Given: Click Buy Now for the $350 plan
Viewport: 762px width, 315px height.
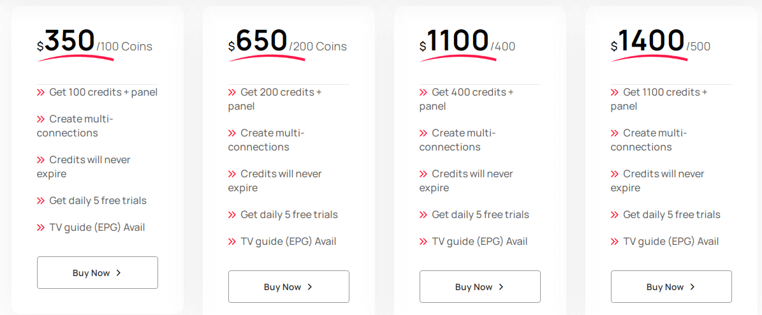Looking at the screenshot, I should coord(97,273).
